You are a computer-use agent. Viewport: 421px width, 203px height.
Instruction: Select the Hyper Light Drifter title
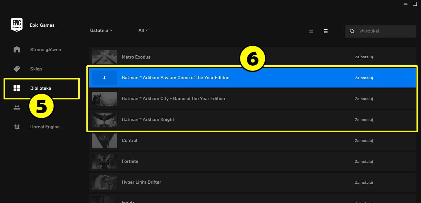click(x=142, y=182)
